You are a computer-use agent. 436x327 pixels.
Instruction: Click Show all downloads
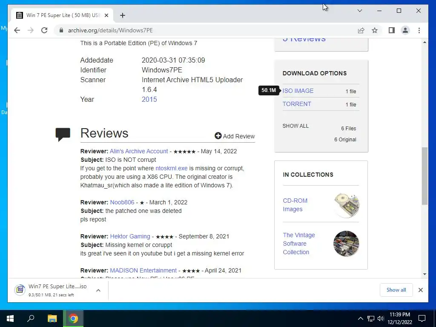(x=396, y=290)
